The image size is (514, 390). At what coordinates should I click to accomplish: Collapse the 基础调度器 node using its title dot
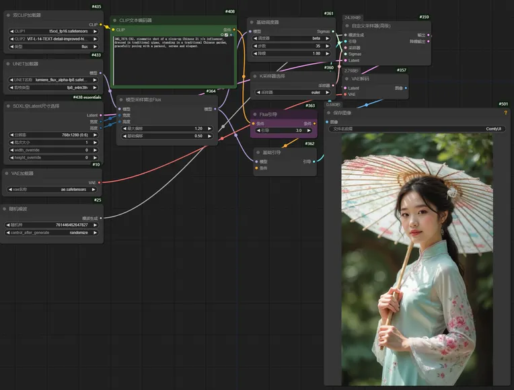(x=252, y=22)
